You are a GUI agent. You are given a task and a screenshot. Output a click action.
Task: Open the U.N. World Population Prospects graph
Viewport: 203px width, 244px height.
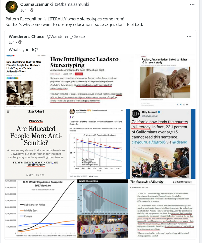tap(41, 209)
